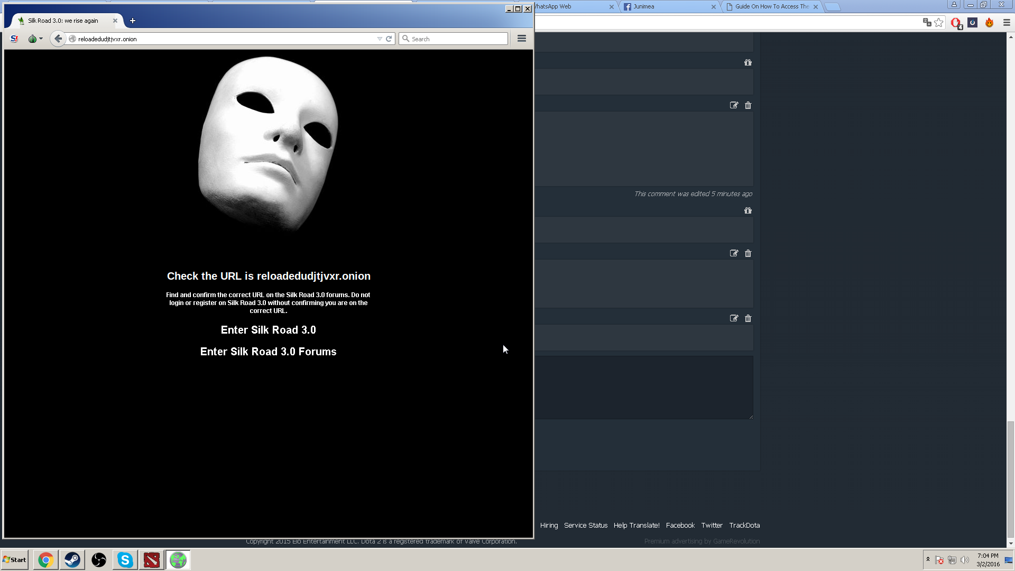
Task: Click the gift icon below the 'edited 5 minutes ago' note
Action: [748, 210]
